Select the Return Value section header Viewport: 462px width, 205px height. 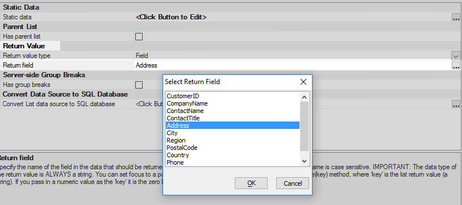tap(24, 46)
